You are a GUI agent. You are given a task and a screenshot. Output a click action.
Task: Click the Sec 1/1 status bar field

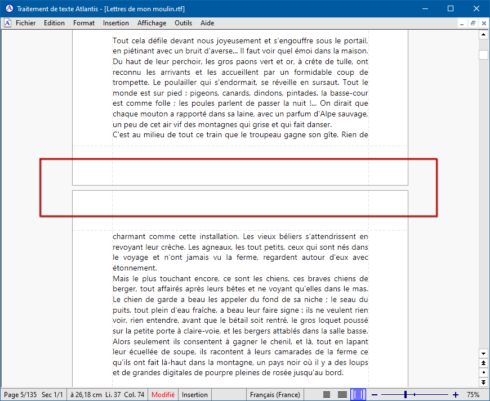click(x=52, y=395)
